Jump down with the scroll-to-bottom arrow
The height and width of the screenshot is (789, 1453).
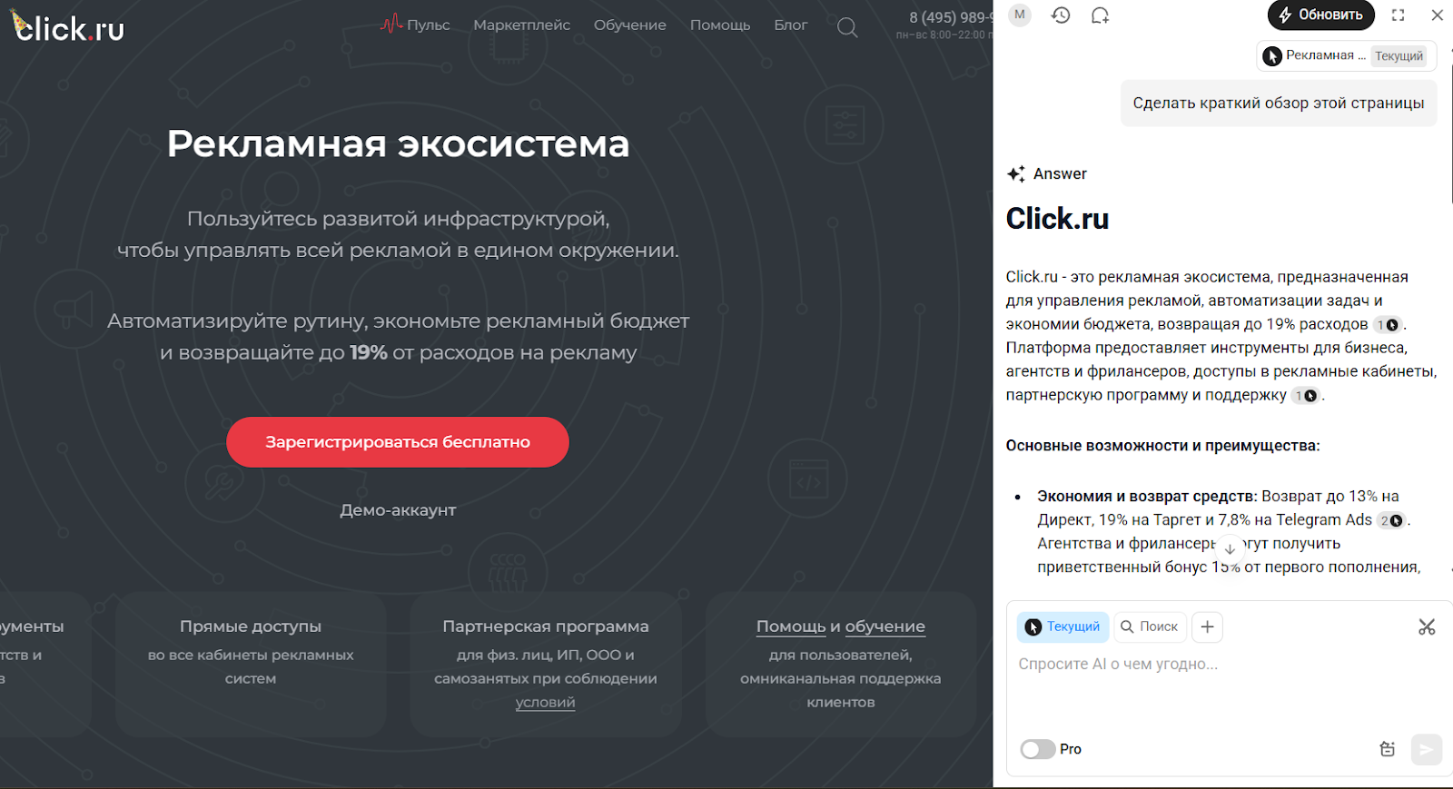[x=1230, y=549]
